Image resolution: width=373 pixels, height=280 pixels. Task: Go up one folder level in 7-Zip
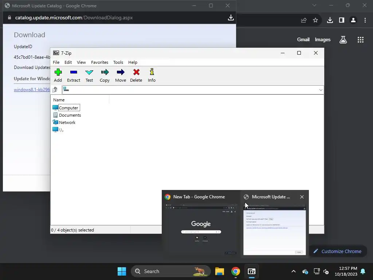(55, 90)
